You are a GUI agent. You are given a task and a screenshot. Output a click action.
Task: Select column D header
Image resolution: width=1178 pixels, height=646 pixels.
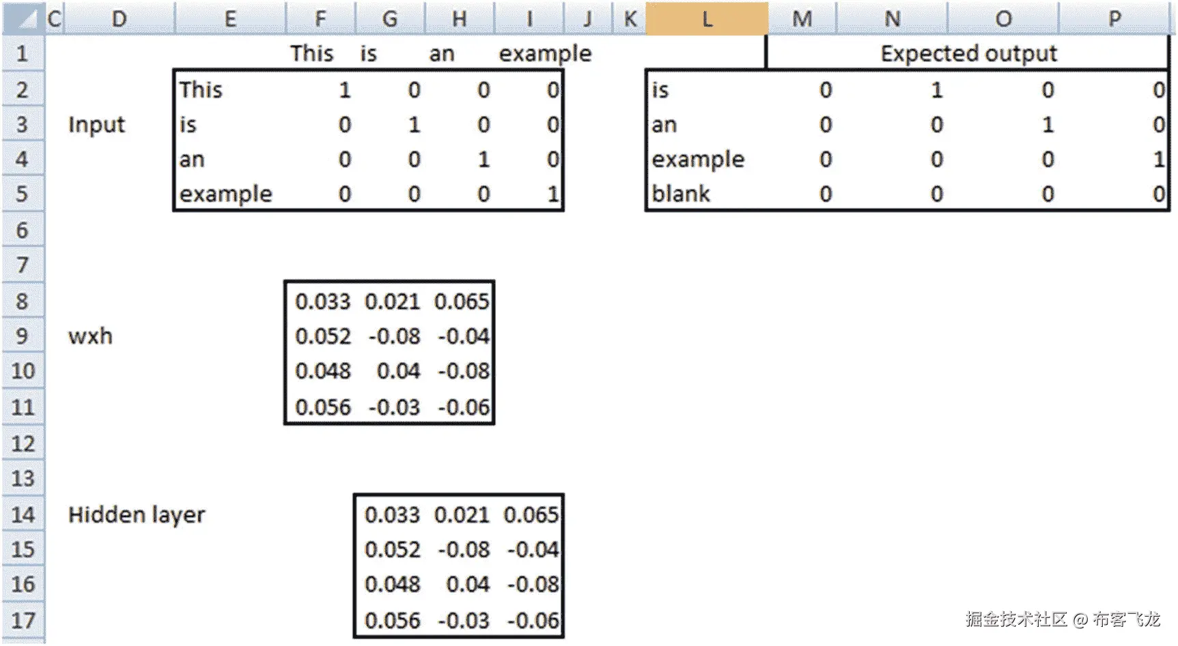pos(119,18)
